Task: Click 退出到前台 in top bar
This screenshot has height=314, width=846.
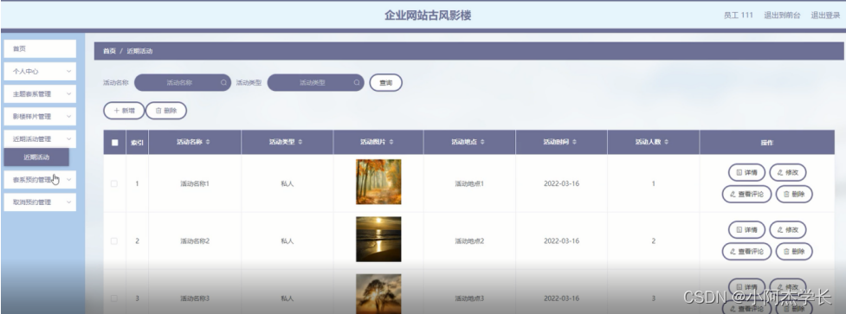Action: coord(782,15)
